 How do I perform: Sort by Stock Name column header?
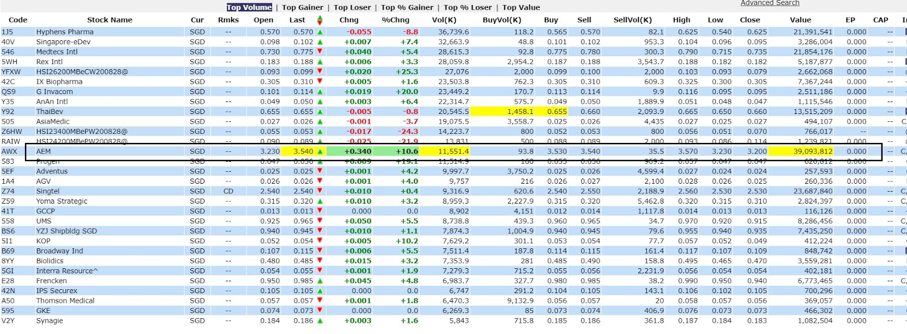(109, 20)
